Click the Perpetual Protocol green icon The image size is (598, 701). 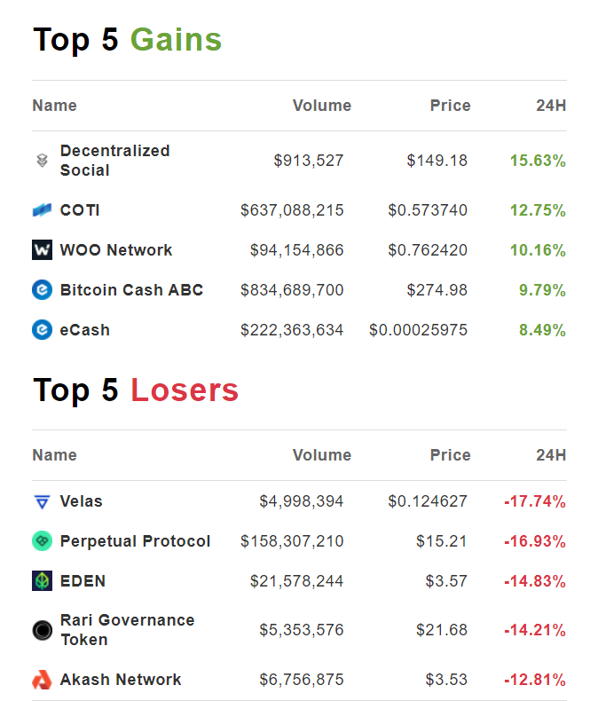pyautogui.click(x=42, y=541)
